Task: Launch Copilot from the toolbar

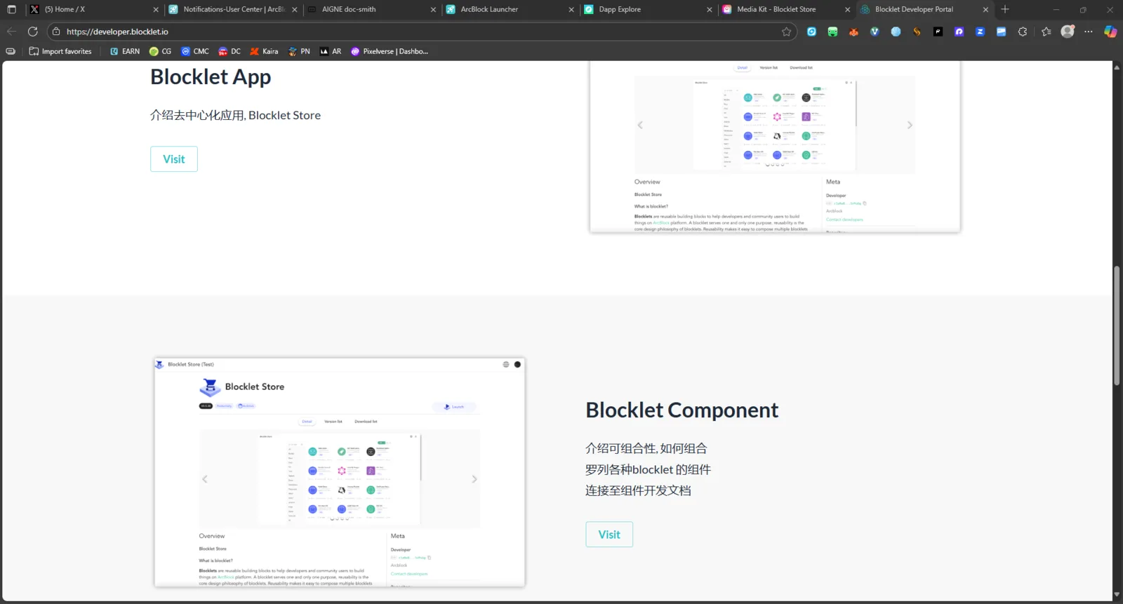Action: (x=1110, y=32)
